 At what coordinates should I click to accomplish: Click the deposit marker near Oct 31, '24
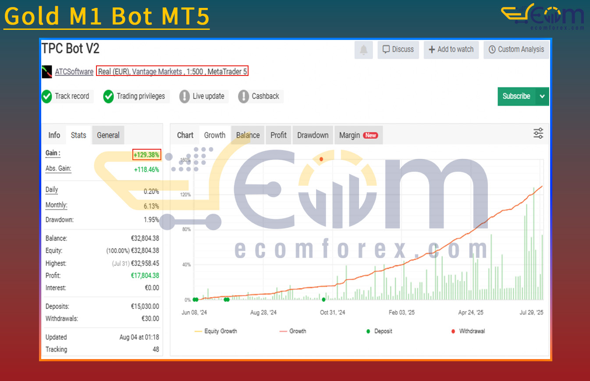pos(323,300)
